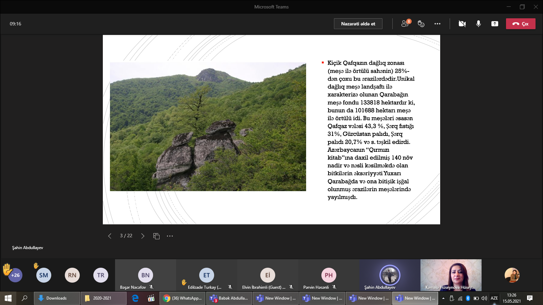Click Başər Nəcəfov's muted microphone indicator

click(151, 287)
